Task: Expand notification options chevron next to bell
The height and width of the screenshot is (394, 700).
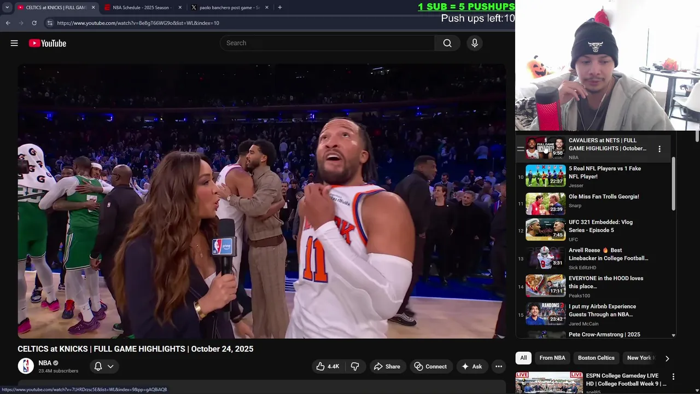Action: click(110, 367)
